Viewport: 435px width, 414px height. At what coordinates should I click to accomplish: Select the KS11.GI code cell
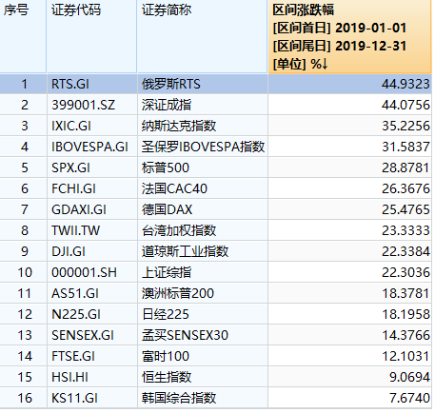[x=92, y=398]
